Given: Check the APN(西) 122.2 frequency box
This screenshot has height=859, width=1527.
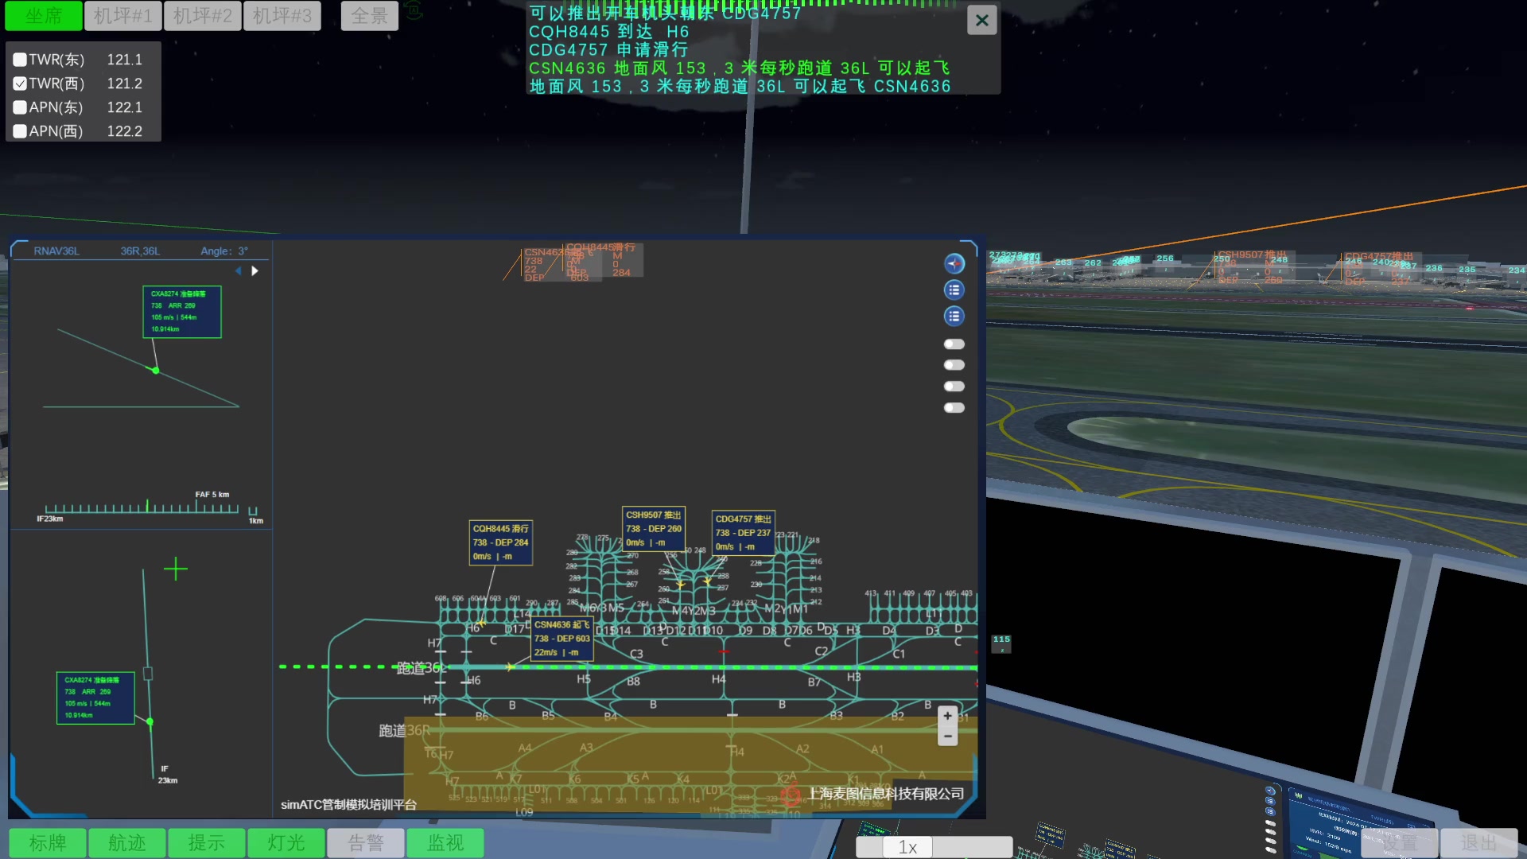Looking at the screenshot, I should click(21, 131).
